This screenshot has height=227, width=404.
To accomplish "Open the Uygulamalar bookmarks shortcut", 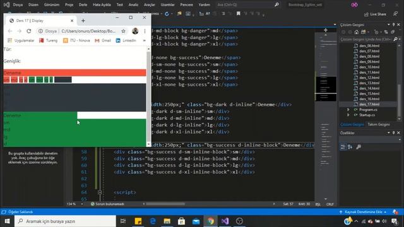I will [x=21, y=40].
